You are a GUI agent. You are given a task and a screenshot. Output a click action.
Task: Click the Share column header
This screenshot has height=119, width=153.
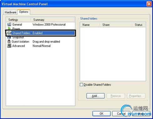116,25
